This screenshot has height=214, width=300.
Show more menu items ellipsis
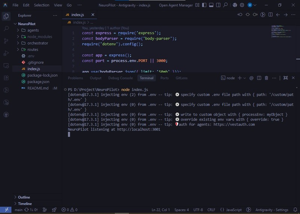point(80,5)
